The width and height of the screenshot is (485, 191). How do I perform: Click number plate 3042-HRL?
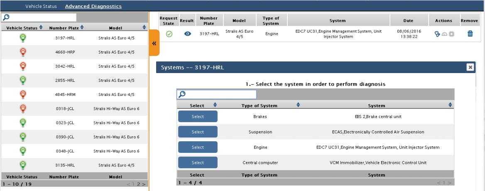click(x=65, y=66)
